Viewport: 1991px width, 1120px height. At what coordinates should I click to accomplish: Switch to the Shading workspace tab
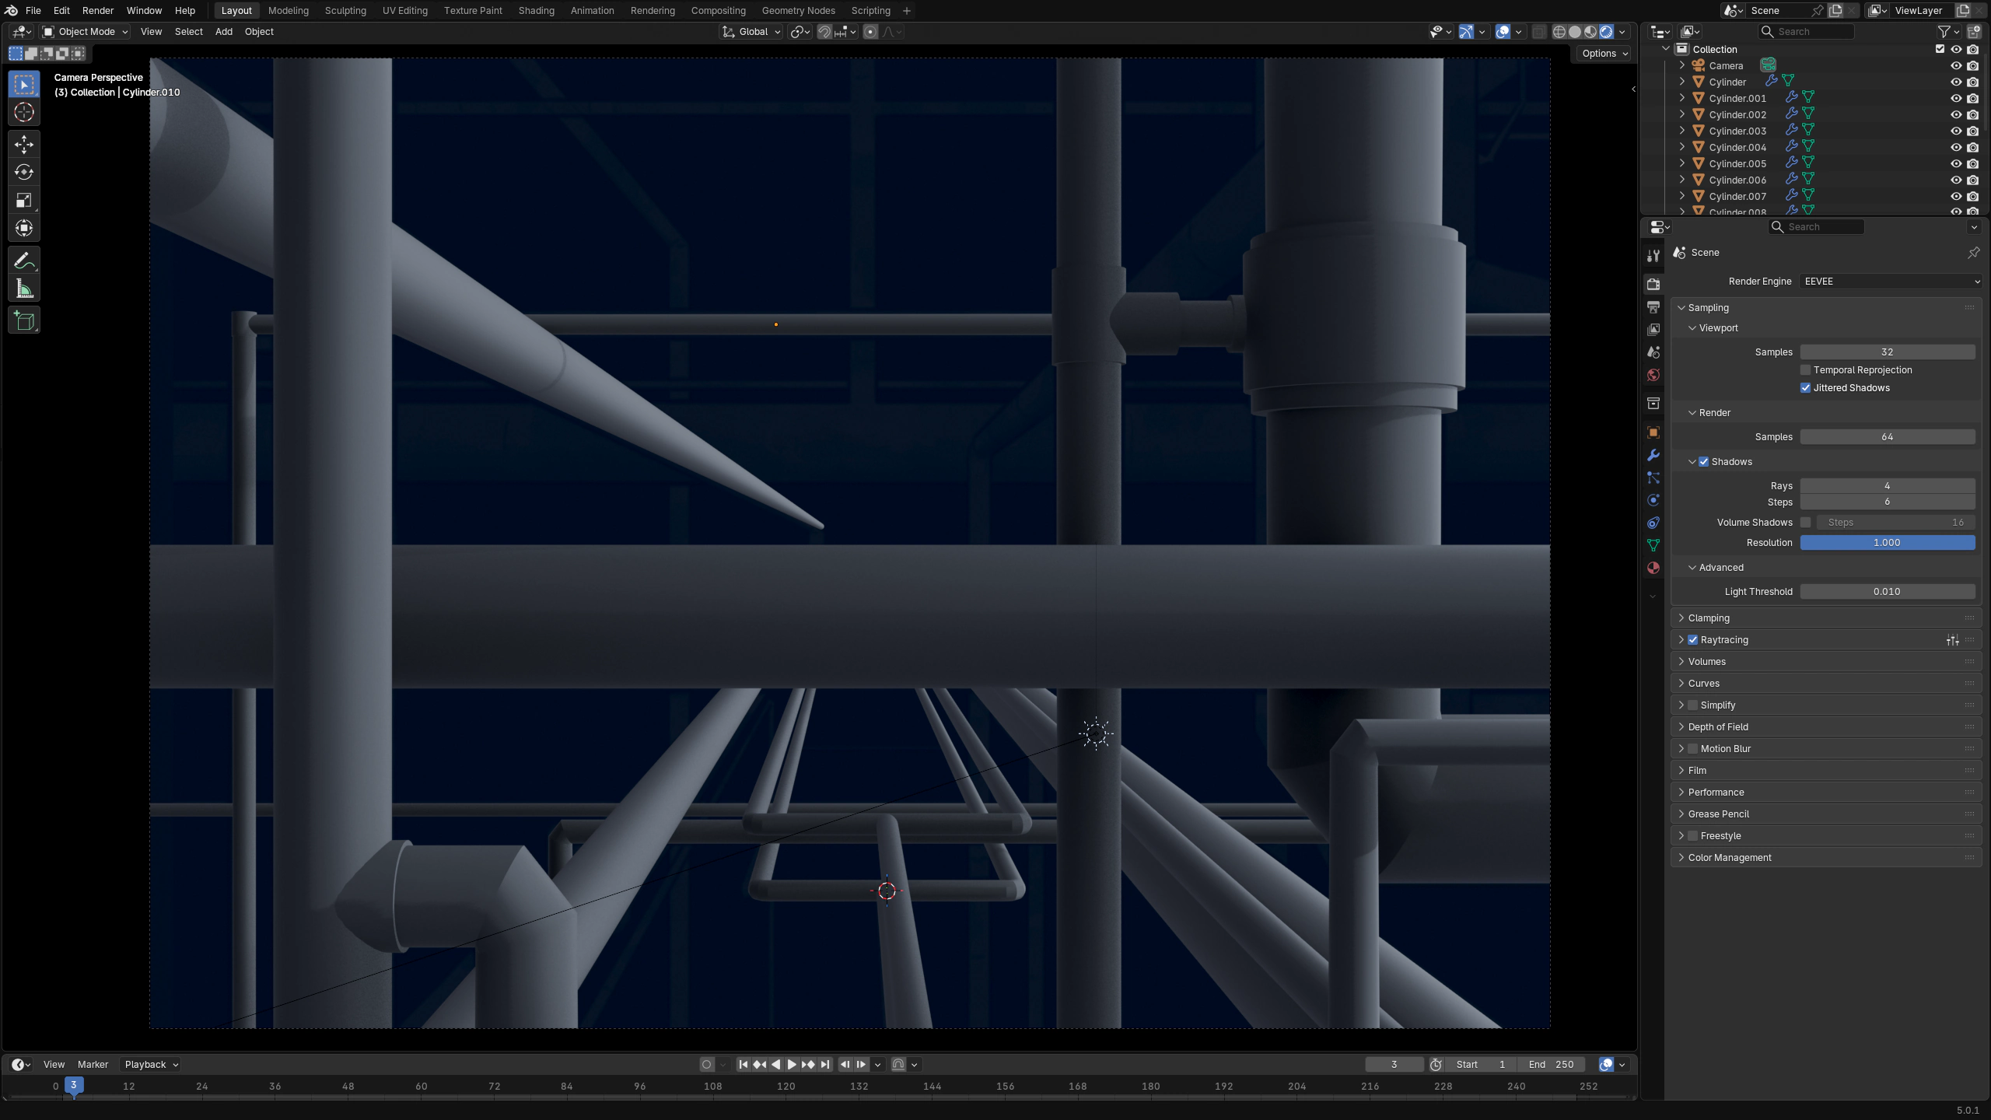coord(535,10)
